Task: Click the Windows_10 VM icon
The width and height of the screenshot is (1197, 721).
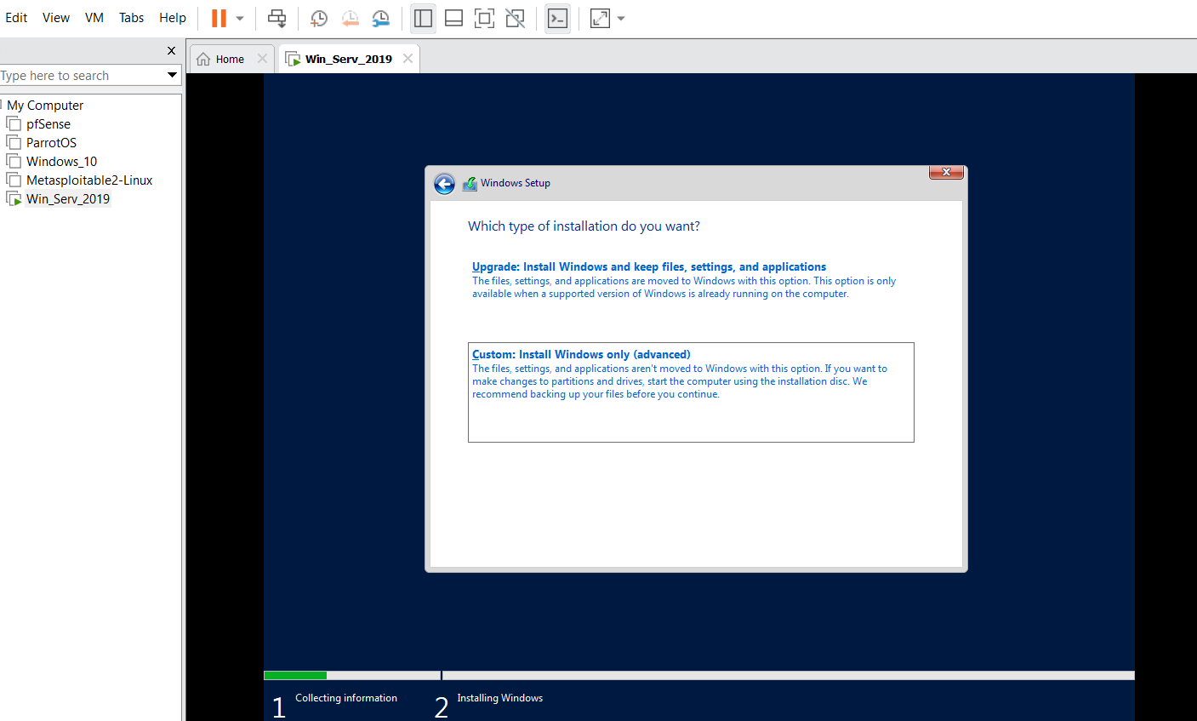Action: [x=14, y=162]
